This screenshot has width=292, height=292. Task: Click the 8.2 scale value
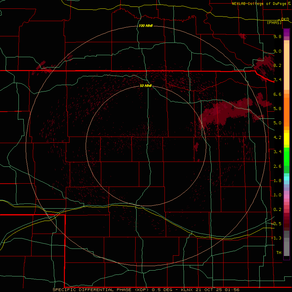(277, 65)
